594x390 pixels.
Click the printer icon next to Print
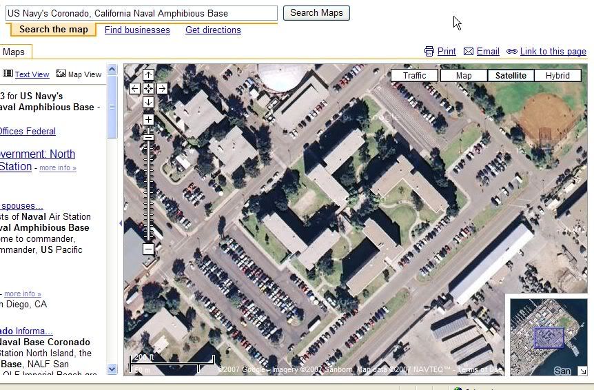429,52
